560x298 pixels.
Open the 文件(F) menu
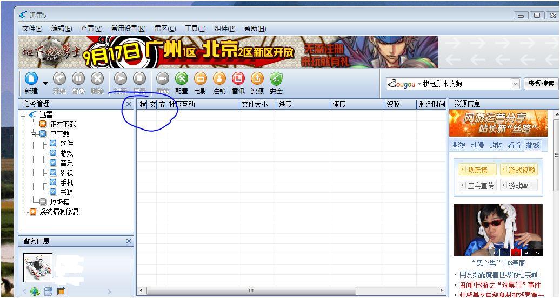(x=32, y=29)
